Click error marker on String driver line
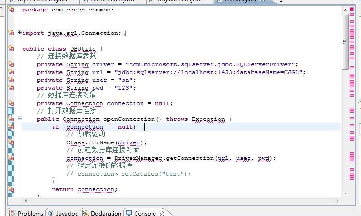The image size is (361, 216). point(11,64)
